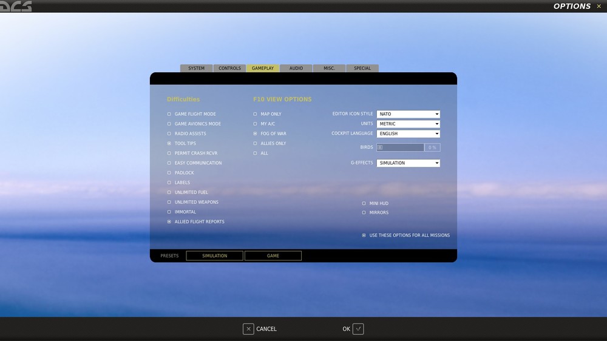Enable the Labels checkbox

click(x=169, y=183)
